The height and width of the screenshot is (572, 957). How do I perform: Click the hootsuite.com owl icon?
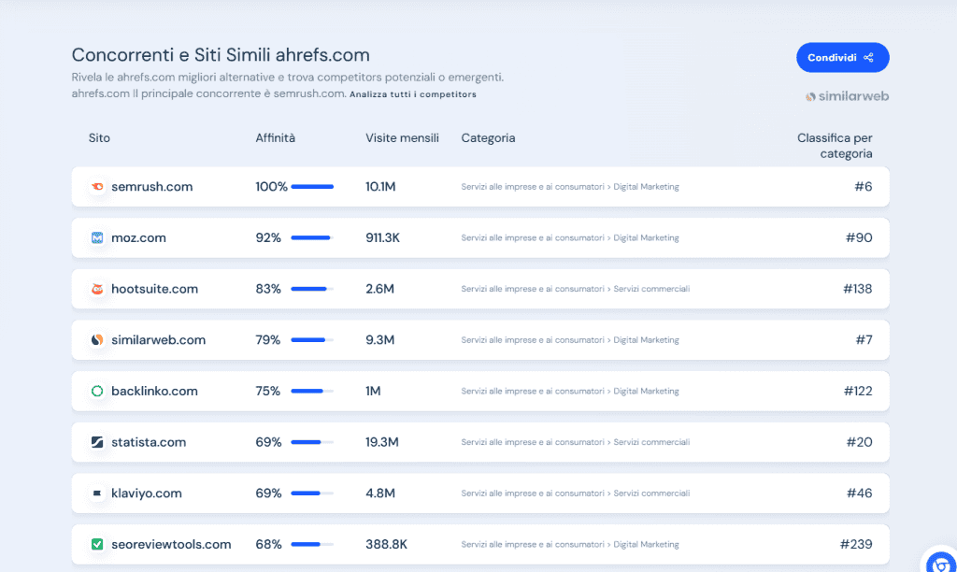(97, 289)
